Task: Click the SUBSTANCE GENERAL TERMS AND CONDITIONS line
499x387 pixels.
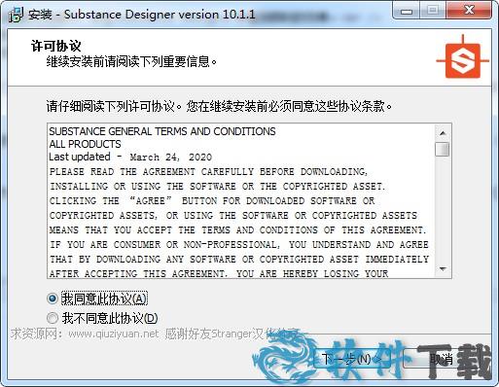Action: (162, 131)
